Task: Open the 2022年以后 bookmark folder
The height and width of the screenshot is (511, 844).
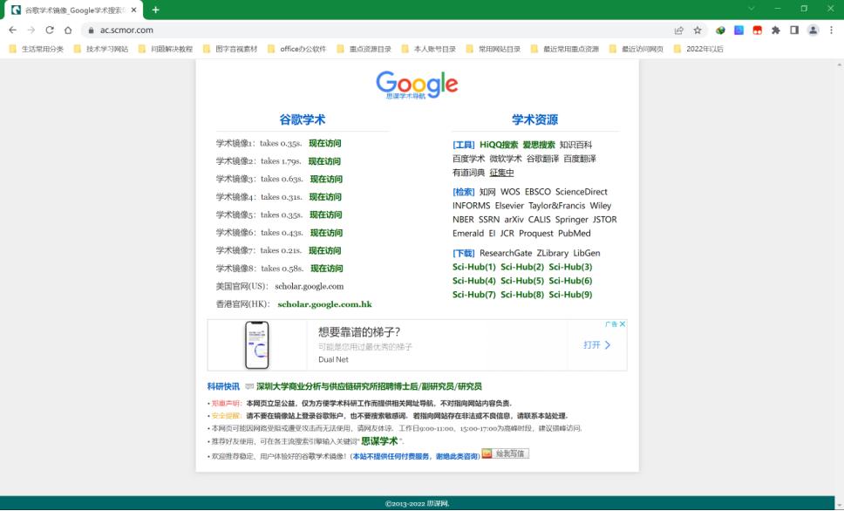Action: (698, 49)
